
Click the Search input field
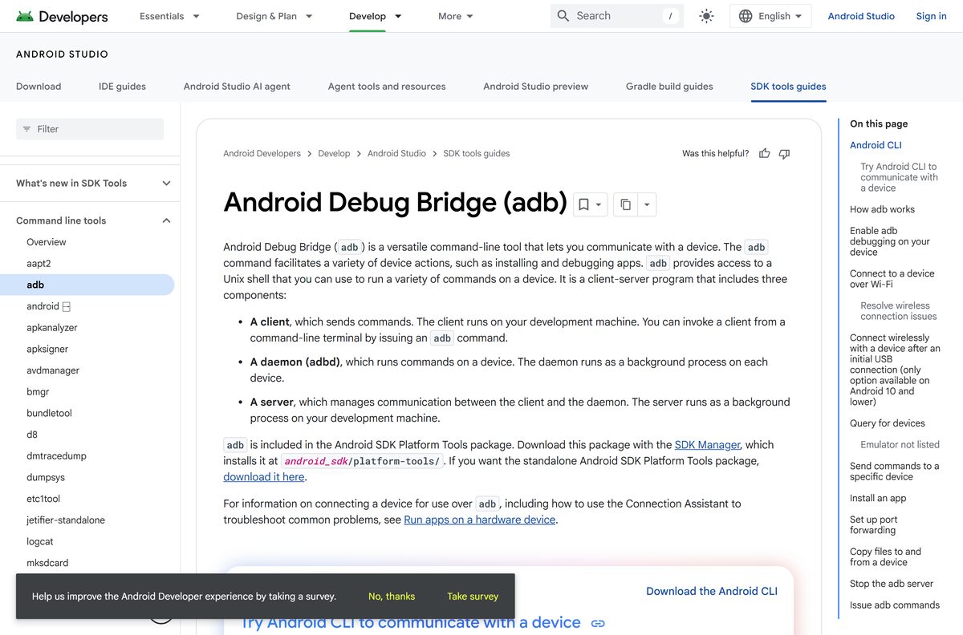coord(617,16)
